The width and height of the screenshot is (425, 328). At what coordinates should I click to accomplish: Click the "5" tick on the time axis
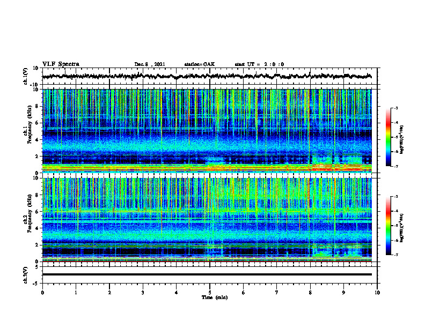210,293
